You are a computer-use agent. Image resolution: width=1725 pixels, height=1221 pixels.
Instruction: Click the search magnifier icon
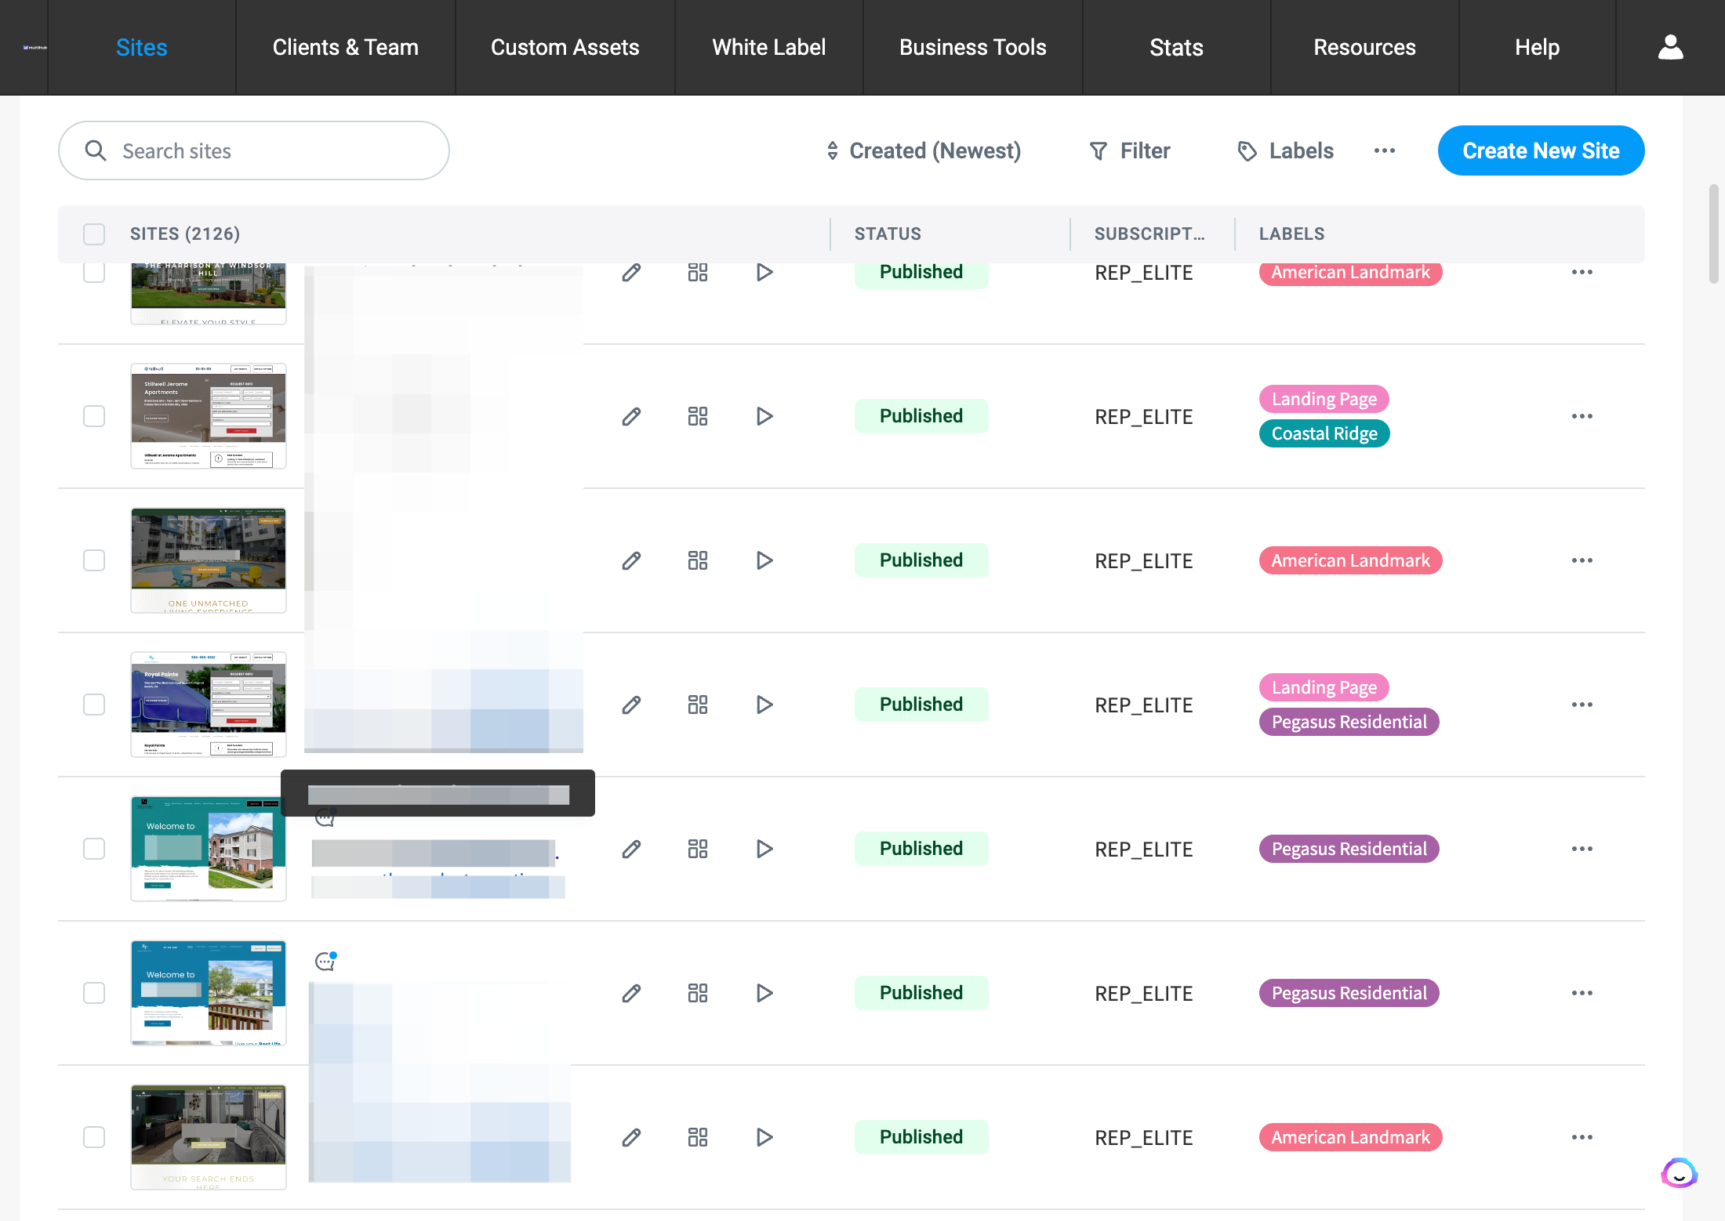coord(96,150)
